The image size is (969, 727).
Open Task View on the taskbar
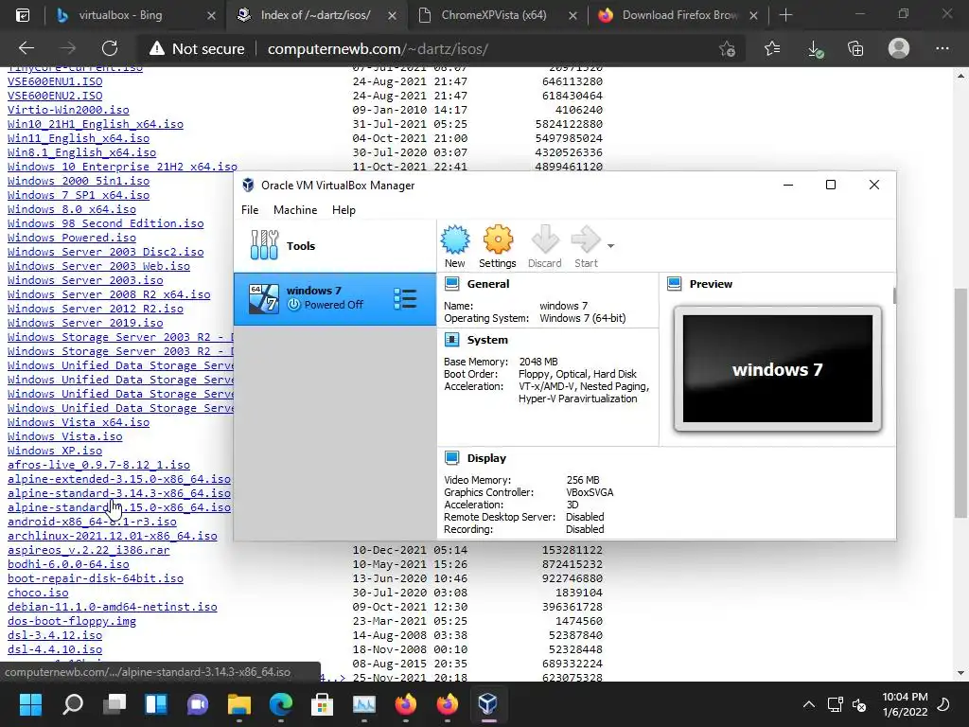pos(115,704)
